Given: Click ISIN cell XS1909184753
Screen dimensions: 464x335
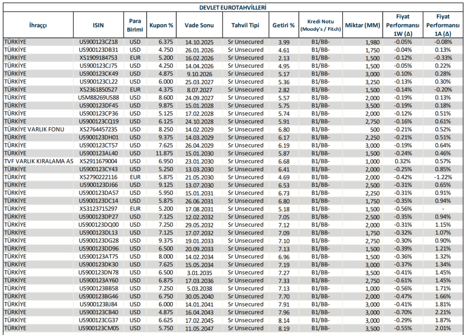Looking at the screenshot, I should pos(98,58).
